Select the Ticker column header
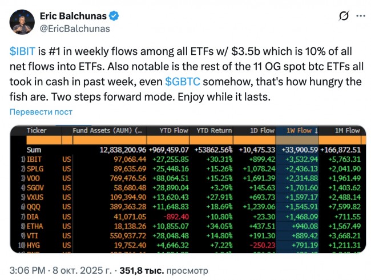Viewport: 371px width, 280px height. (x=37, y=130)
